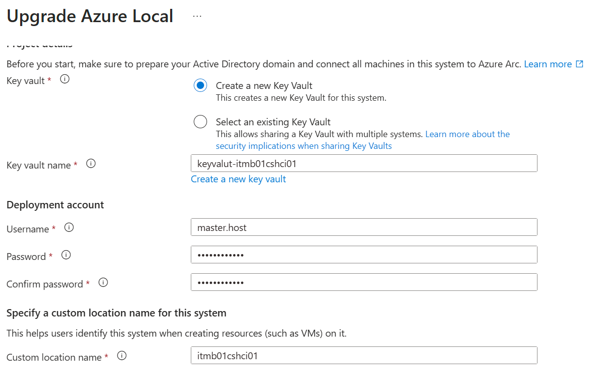Click into the Key vault name field
The image size is (596, 371).
click(x=364, y=163)
